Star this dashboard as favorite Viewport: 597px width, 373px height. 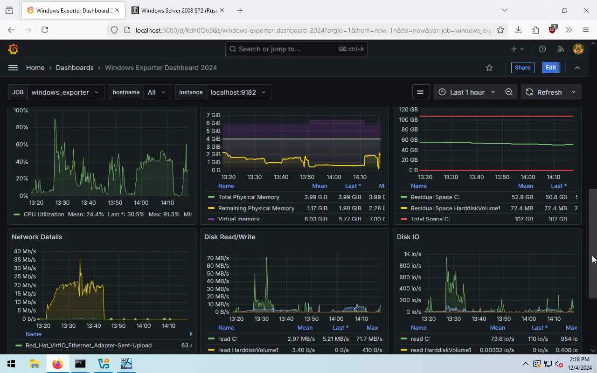pyautogui.click(x=489, y=68)
